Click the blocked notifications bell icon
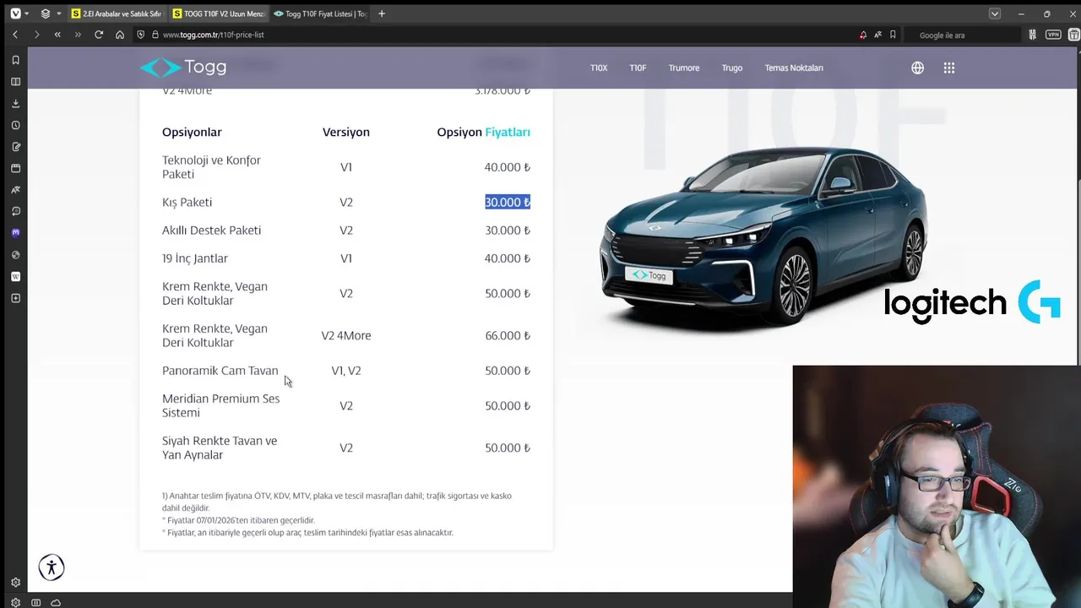This screenshot has width=1081, height=608. [862, 35]
